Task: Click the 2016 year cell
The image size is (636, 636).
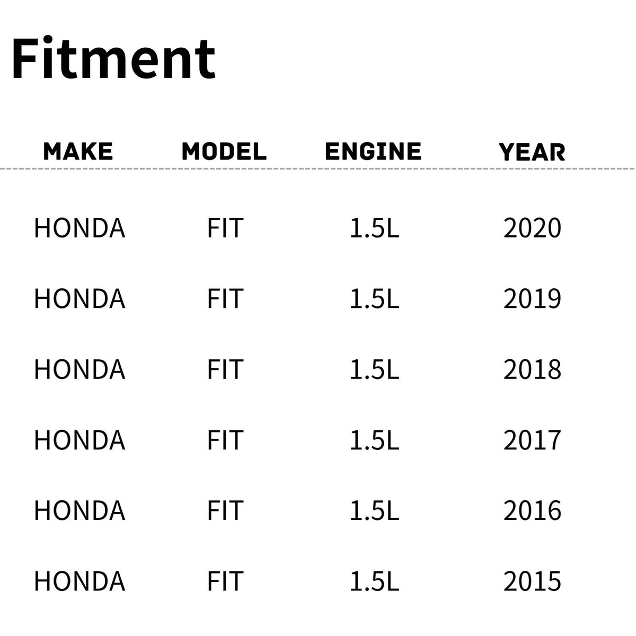Action: pos(532,511)
